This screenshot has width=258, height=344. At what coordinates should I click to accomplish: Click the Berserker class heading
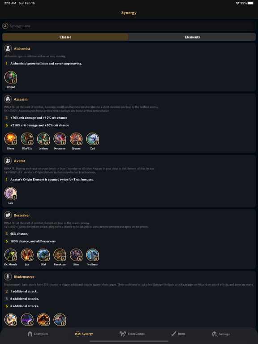[21, 215]
